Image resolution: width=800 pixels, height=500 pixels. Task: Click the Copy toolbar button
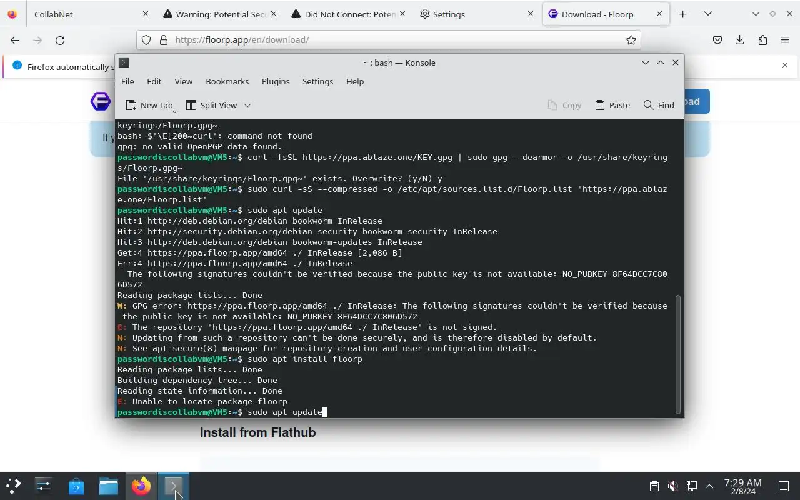[564, 105]
